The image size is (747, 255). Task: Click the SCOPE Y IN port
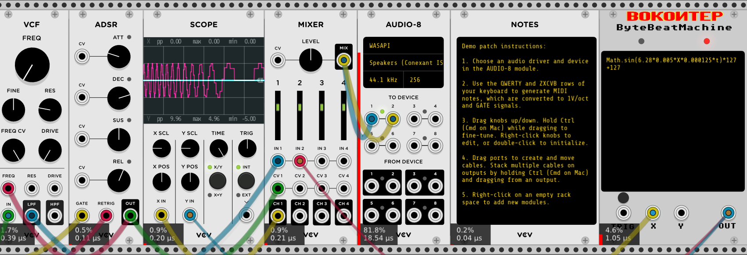tap(189, 215)
